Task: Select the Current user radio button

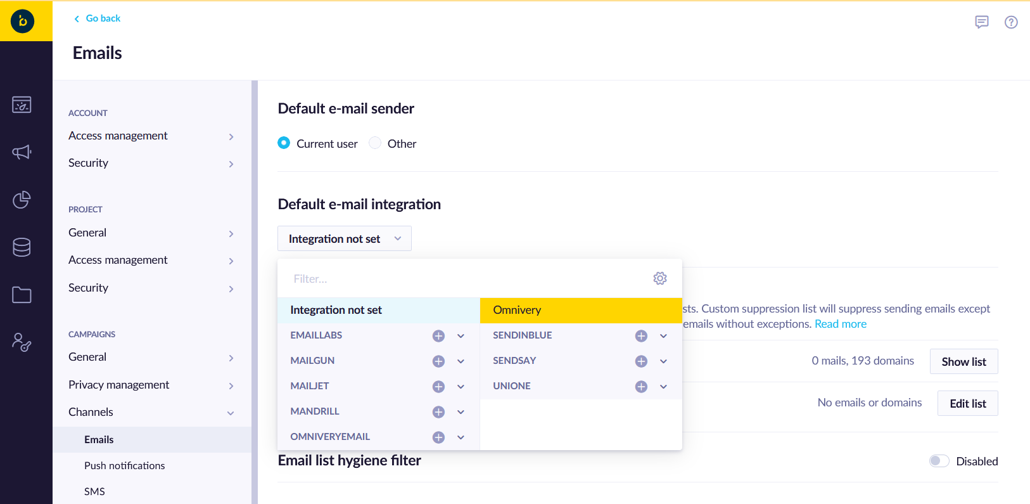Action: pyautogui.click(x=284, y=143)
